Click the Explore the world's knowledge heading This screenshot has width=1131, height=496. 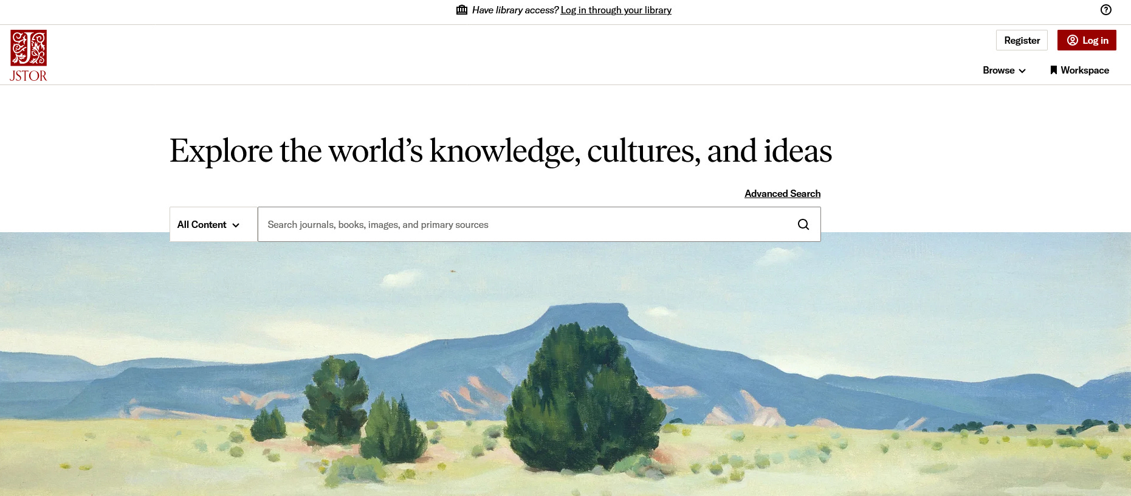(x=501, y=151)
